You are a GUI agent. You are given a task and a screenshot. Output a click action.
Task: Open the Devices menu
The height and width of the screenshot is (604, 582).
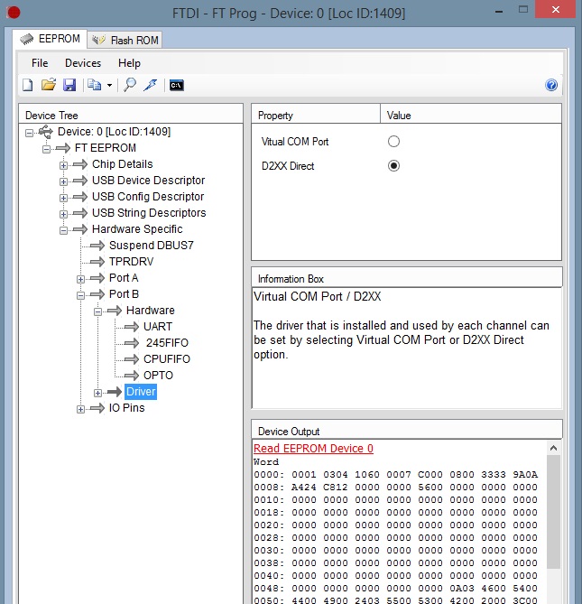tap(83, 63)
